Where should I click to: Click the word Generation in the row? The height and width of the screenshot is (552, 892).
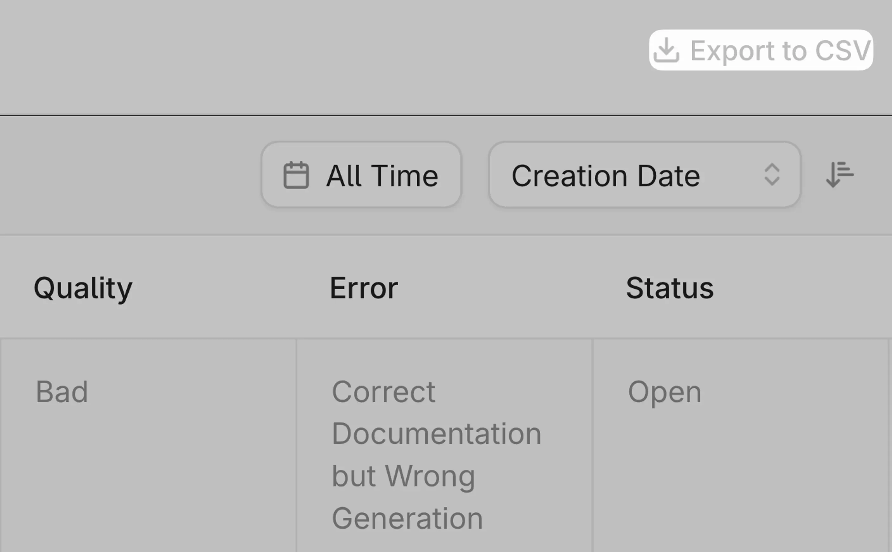(407, 518)
